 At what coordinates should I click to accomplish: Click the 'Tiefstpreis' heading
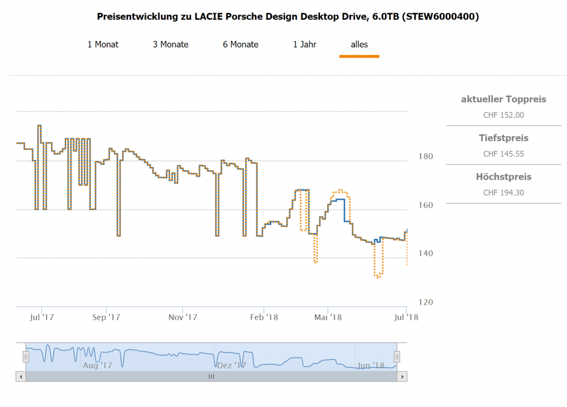point(503,138)
